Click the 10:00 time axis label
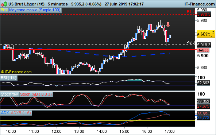Screen dimensions: 216x135 (x=11, y=131)
